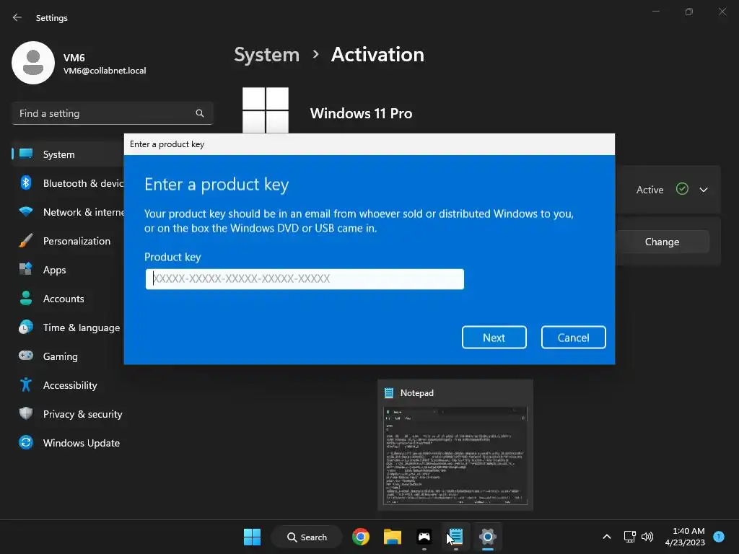Go back with the Settings back arrow
Image resolution: width=739 pixels, height=554 pixels.
click(17, 17)
